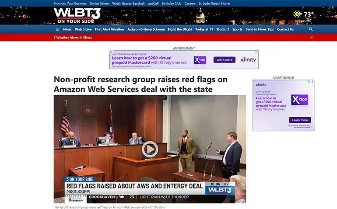Go to Watch Live
The width and height of the screenshot is (337, 209).
83,29
